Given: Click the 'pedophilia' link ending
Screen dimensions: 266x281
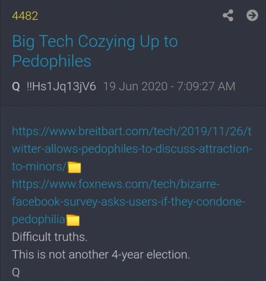Looking at the screenshot, I should click(x=39, y=219).
